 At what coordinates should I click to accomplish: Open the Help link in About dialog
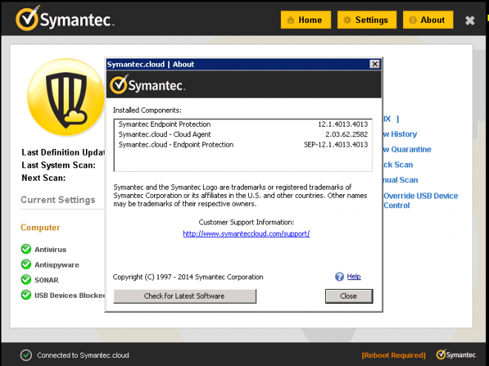pyautogui.click(x=353, y=276)
